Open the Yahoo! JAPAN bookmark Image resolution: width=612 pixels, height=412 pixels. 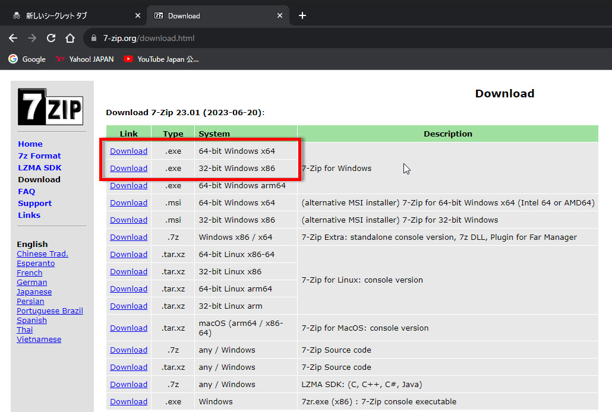(x=84, y=59)
